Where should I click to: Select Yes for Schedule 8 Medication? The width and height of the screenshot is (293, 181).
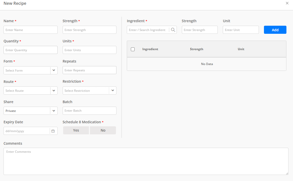coord(76,130)
